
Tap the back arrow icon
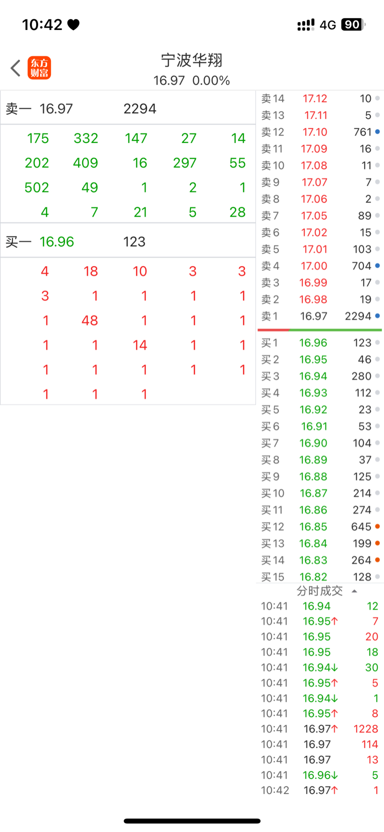(15, 68)
